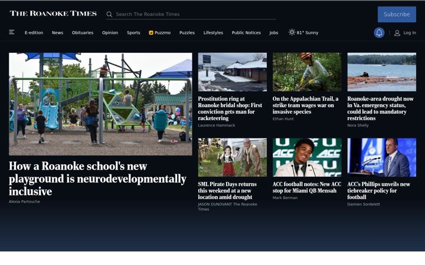This screenshot has height=265, width=425.
Task: Click the user profile icon
Action: point(397,33)
